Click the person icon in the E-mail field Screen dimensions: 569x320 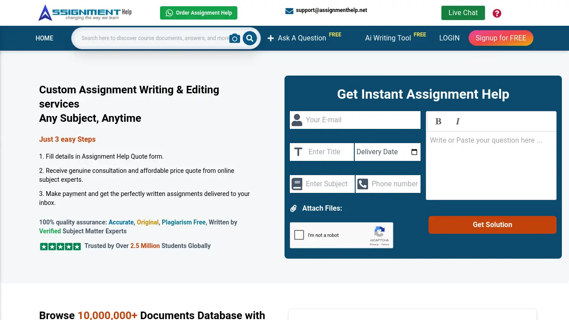[x=297, y=120]
